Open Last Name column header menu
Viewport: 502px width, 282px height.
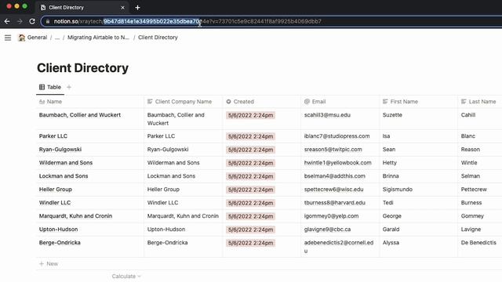480,102
